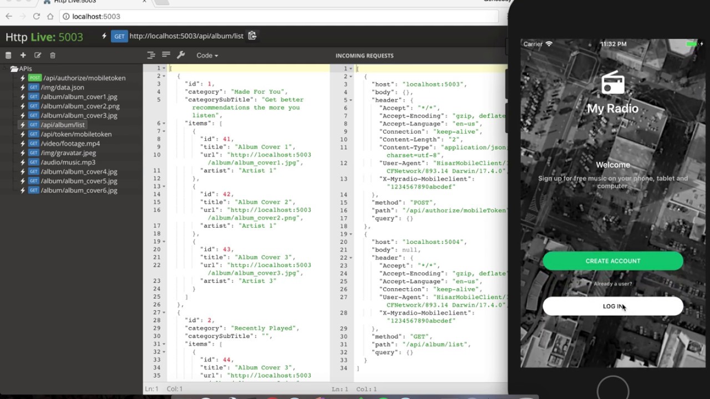Reload the browser page
The width and height of the screenshot is (710, 399).
point(37,17)
